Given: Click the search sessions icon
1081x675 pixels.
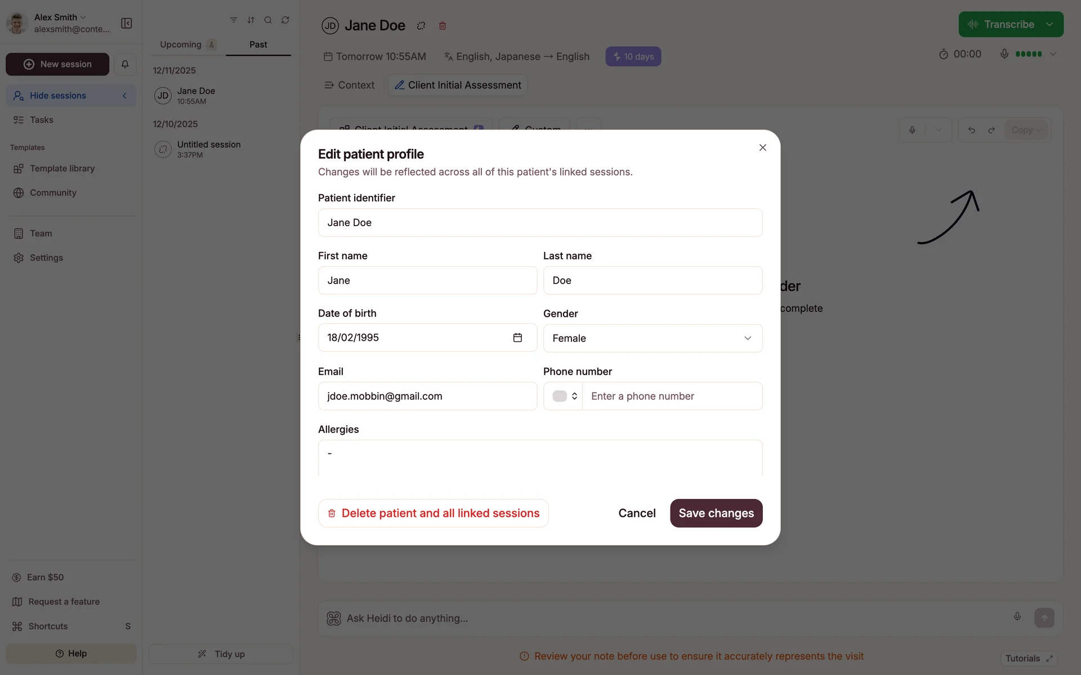Looking at the screenshot, I should point(268,20).
